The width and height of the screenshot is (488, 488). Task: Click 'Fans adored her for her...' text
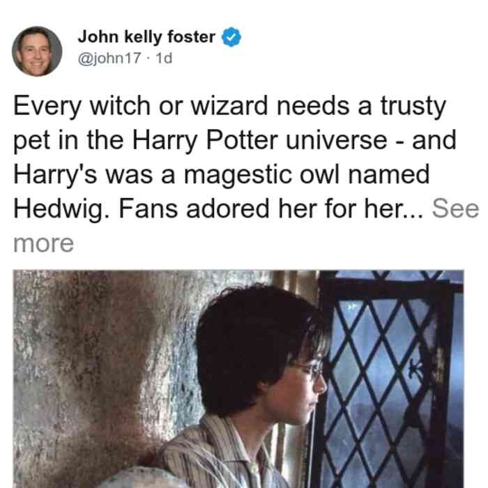click(271, 208)
